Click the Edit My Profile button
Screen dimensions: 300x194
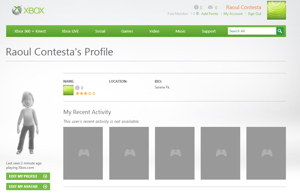[x=28, y=176]
